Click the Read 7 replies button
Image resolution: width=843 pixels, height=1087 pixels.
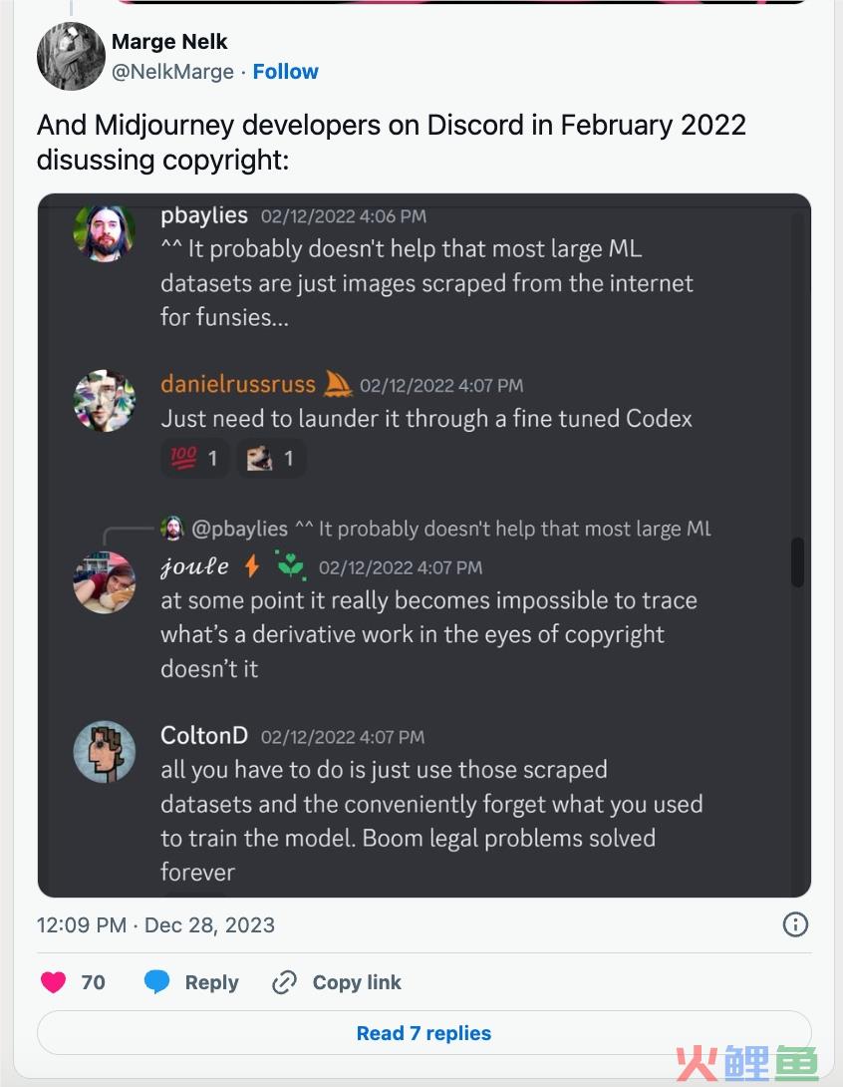pyautogui.click(x=423, y=1033)
